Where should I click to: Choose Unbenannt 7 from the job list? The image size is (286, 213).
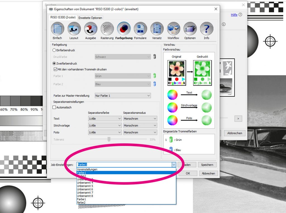[x=126, y=193]
